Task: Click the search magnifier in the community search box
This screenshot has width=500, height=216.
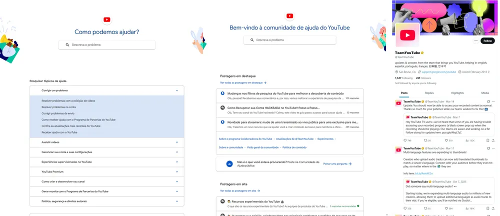Action: [x=252, y=40]
